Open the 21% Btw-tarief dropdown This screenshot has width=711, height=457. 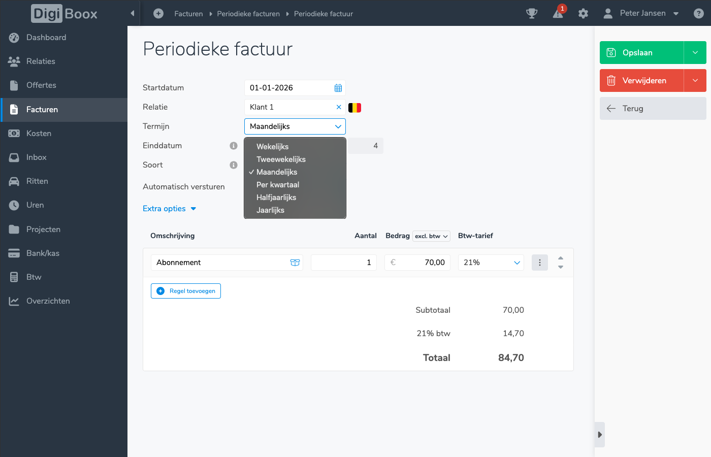[x=491, y=263]
